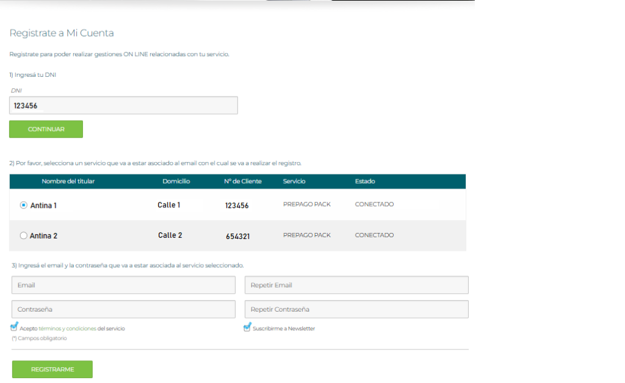This screenshot has width=625, height=383.
Task: Click the Estado column header
Action: [x=365, y=181]
